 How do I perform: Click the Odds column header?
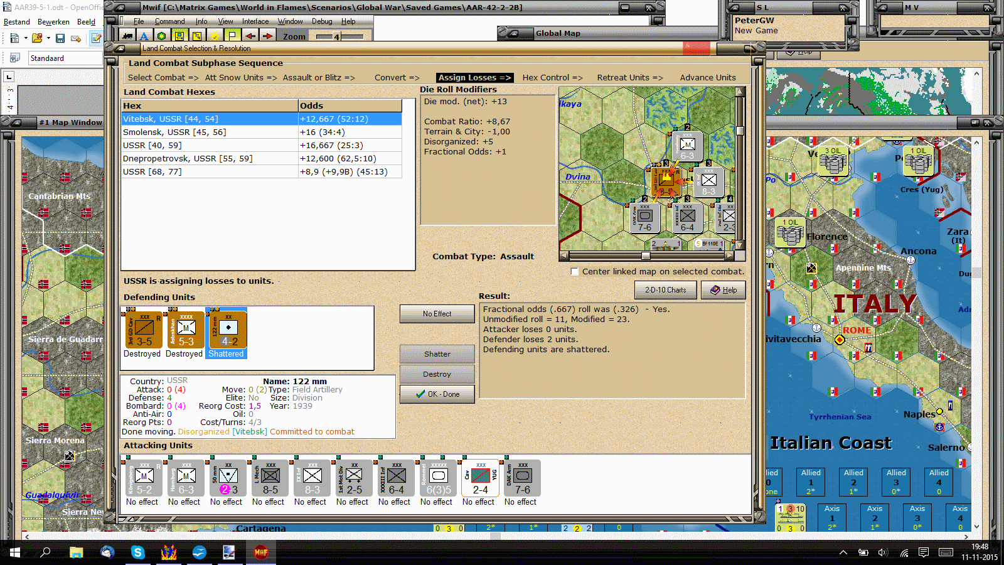click(x=350, y=106)
